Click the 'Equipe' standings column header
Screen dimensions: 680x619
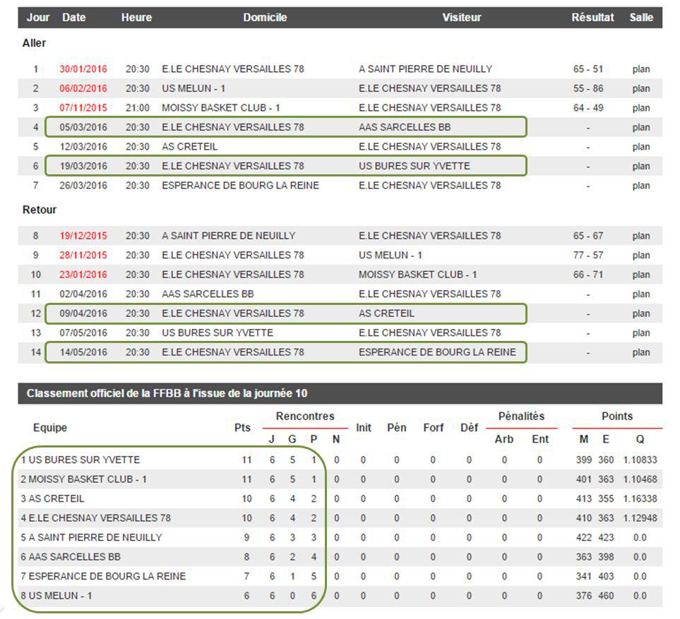50,428
